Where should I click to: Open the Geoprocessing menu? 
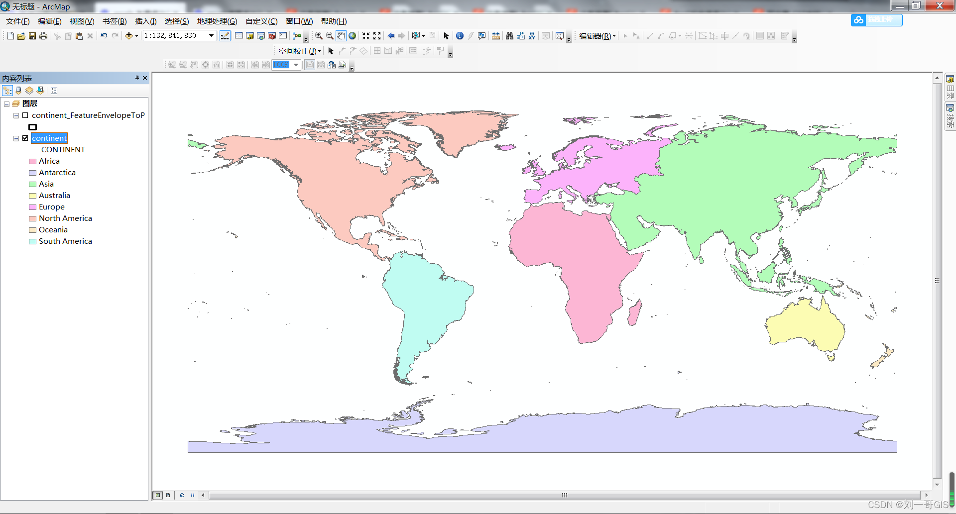217,21
